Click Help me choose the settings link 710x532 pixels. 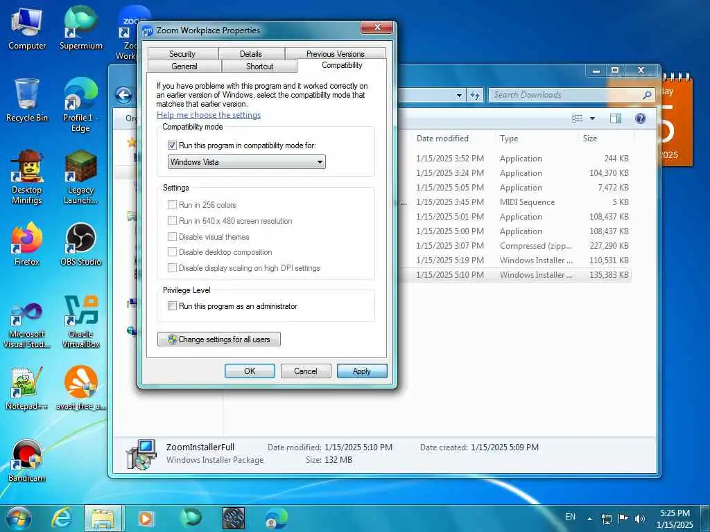(209, 115)
